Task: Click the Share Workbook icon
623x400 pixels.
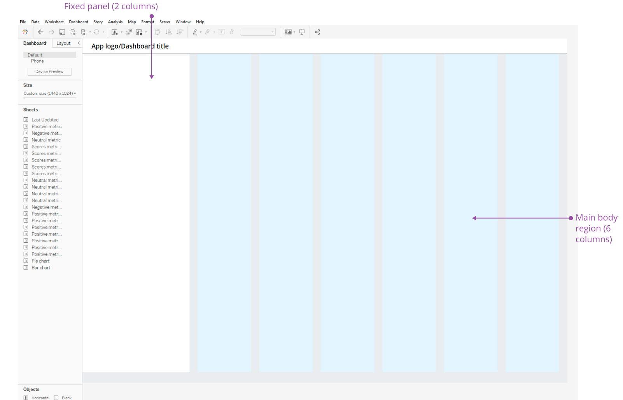Action: [x=317, y=32]
